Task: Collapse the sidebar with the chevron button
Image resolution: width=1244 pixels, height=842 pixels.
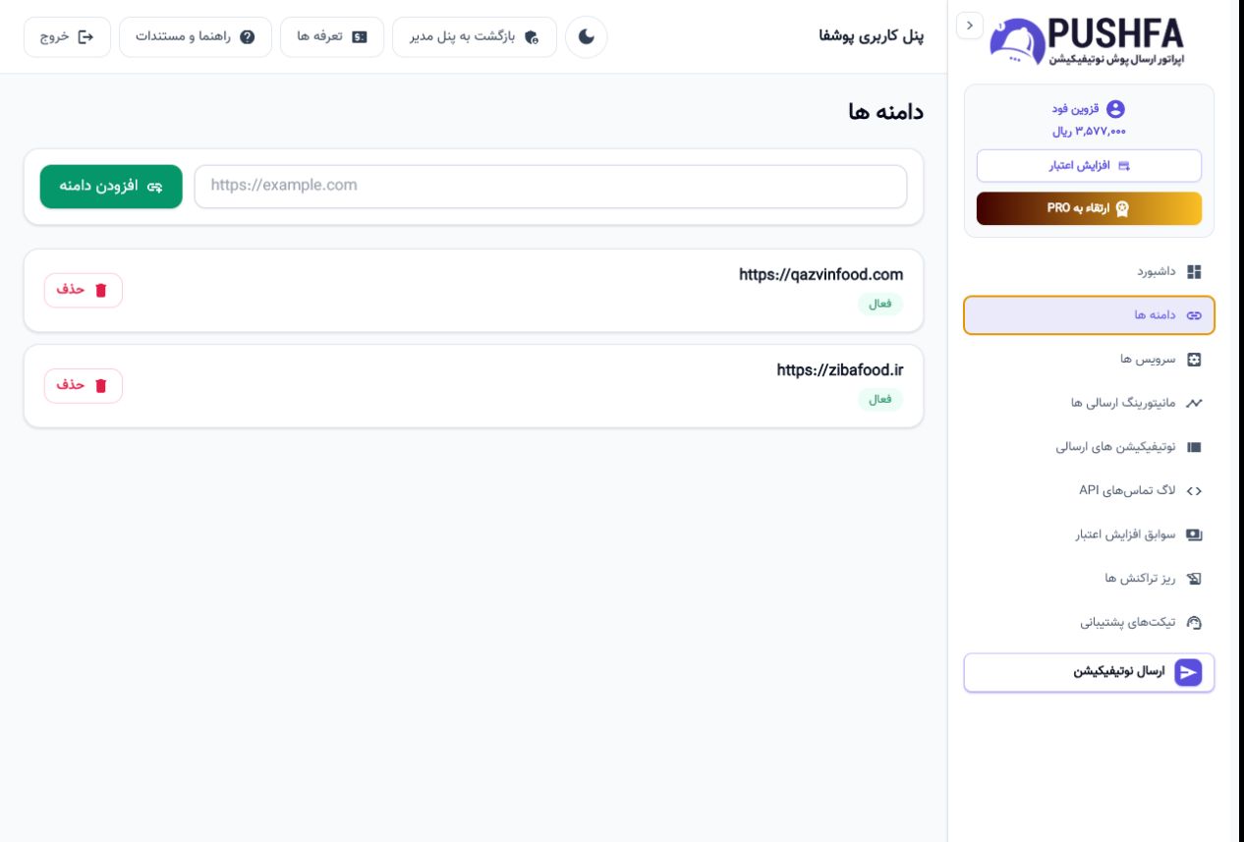Action: [x=970, y=26]
